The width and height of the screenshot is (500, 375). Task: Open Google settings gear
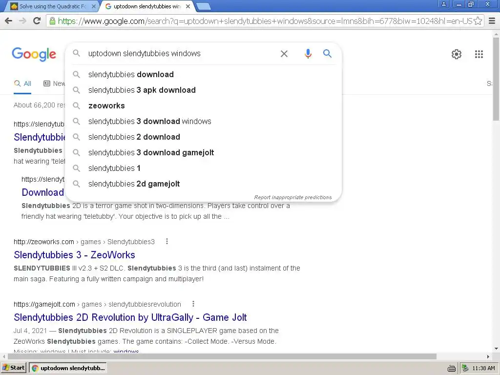pyautogui.click(x=457, y=54)
